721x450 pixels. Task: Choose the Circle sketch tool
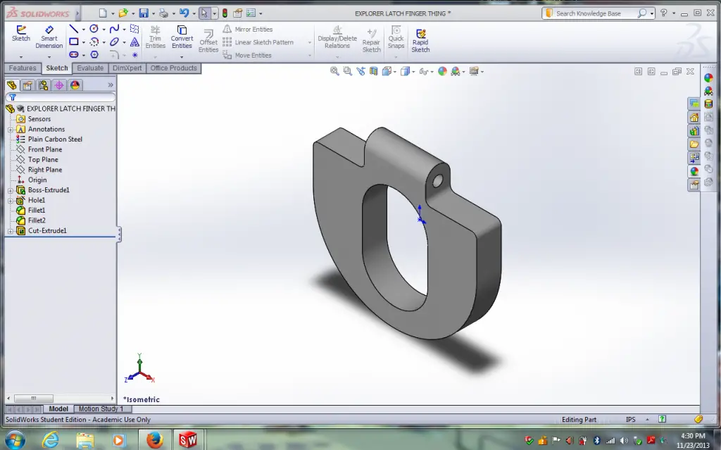[94, 29]
